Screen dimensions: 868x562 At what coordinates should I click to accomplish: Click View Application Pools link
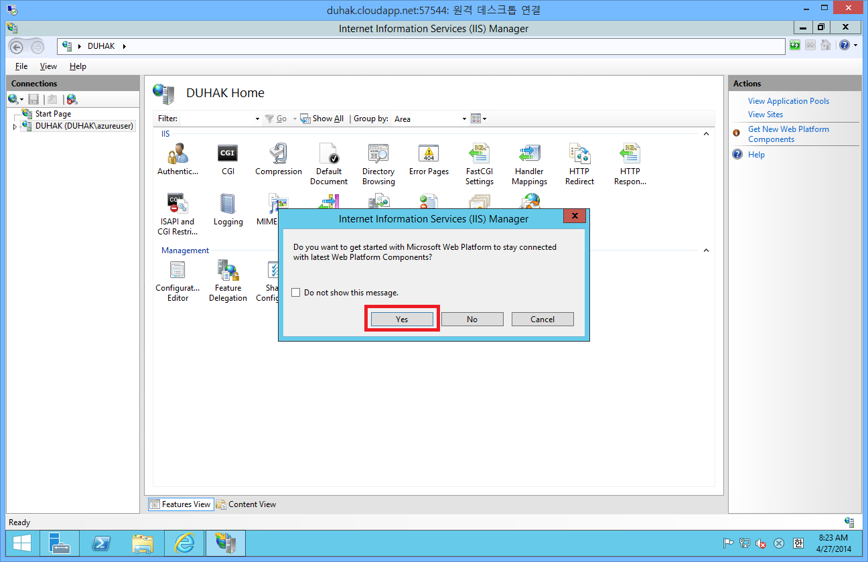(x=788, y=101)
